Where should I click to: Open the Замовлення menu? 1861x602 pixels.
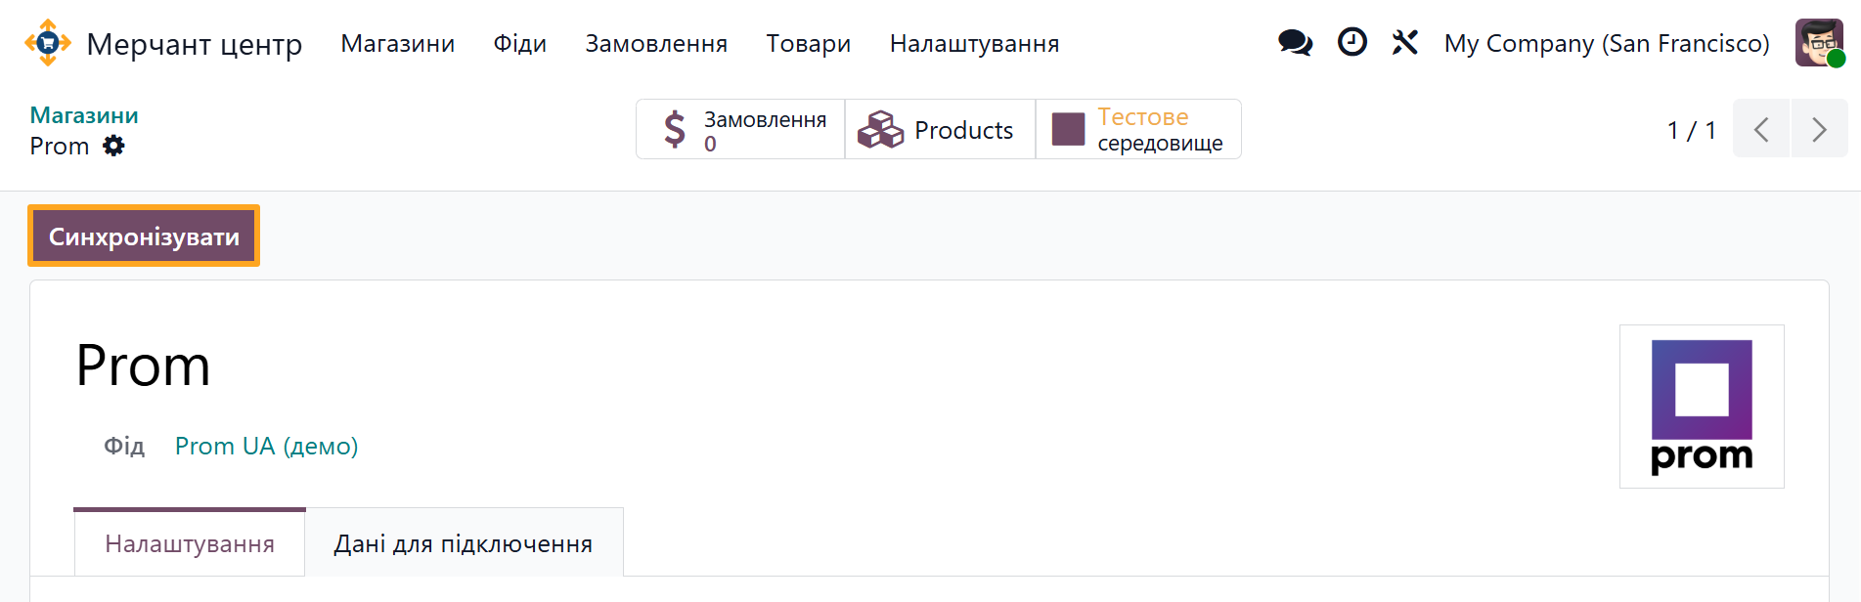pyautogui.click(x=656, y=43)
